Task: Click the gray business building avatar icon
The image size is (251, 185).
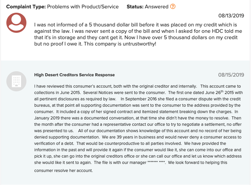Action: click(x=16, y=81)
